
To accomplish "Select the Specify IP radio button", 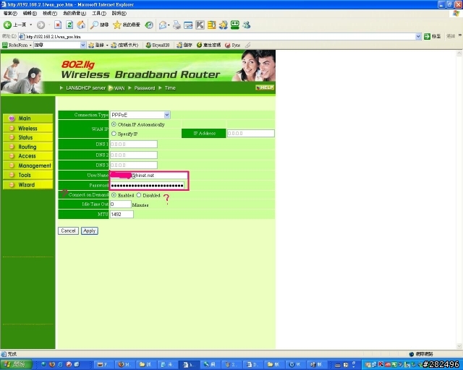I will click(114, 134).
